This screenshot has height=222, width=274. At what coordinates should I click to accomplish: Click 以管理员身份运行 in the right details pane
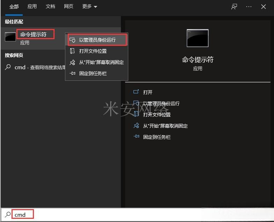(161, 103)
